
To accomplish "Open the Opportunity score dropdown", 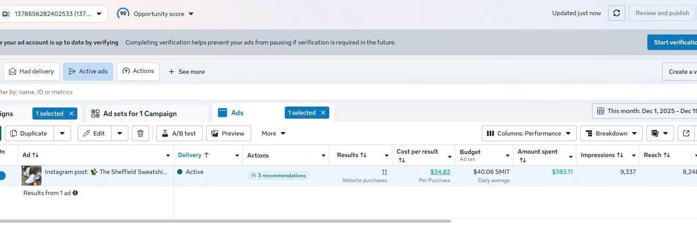I will point(191,14).
